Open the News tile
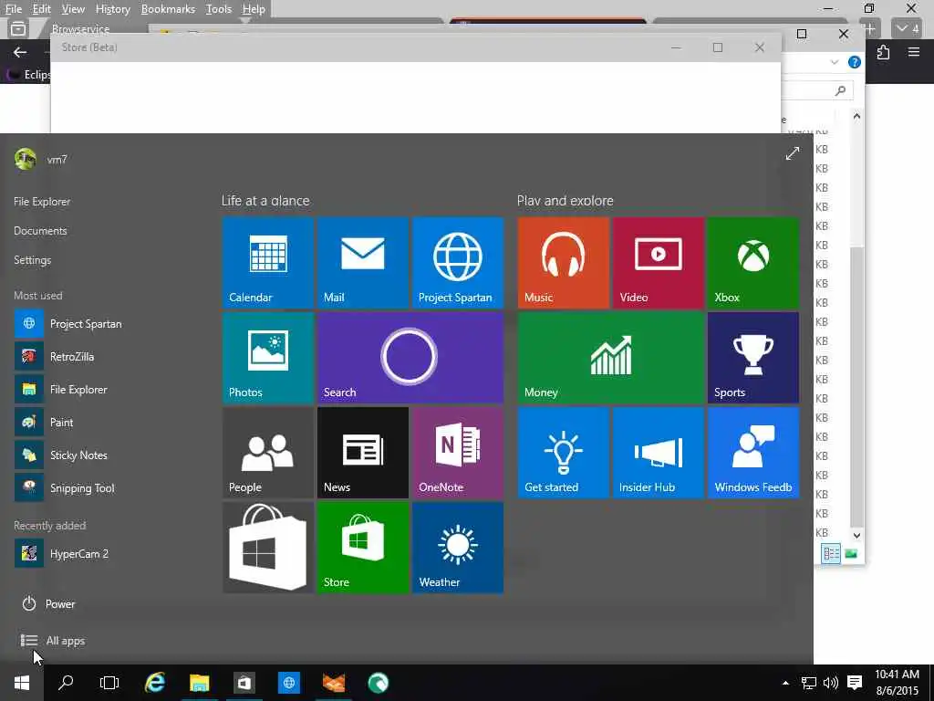 pos(363,453)
